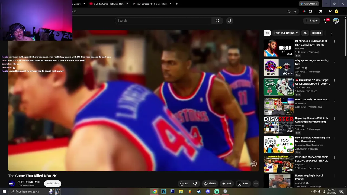Viewport: 347px width, 195px height.
Task: Open options for How Boomers Are Ruining video
Action: [x=335, y=138]
